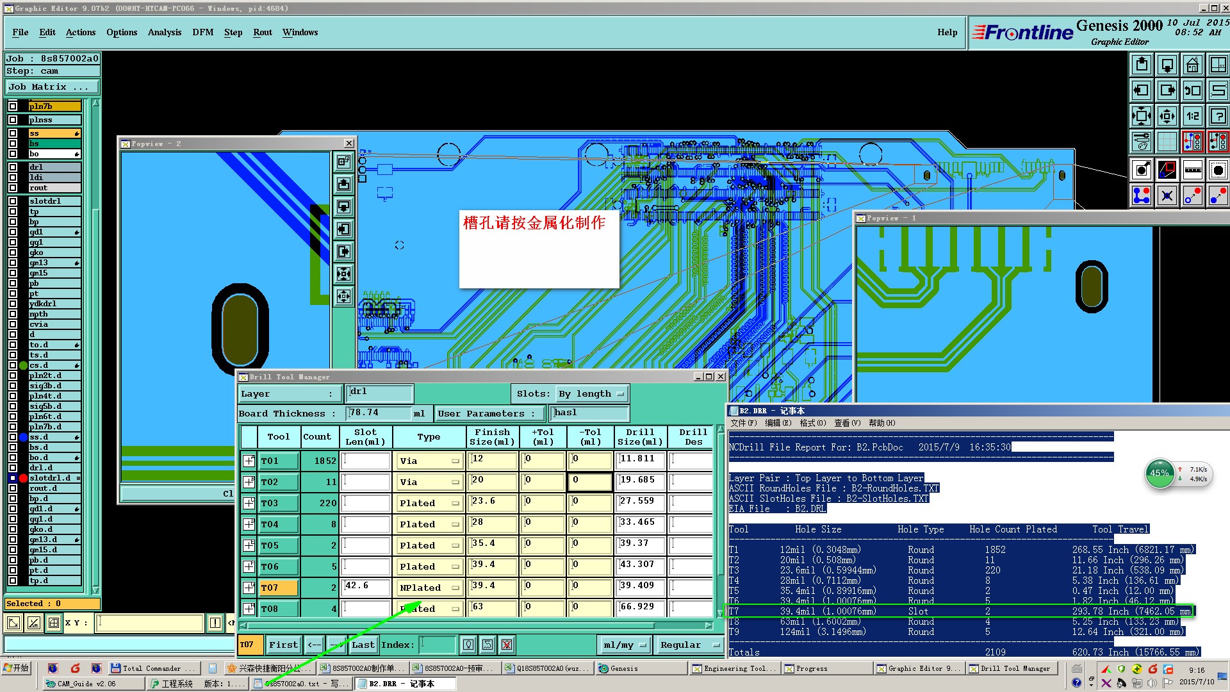Open the help question mark icon
This screenshot has width=1230, height=692.
pos(1217,116)
